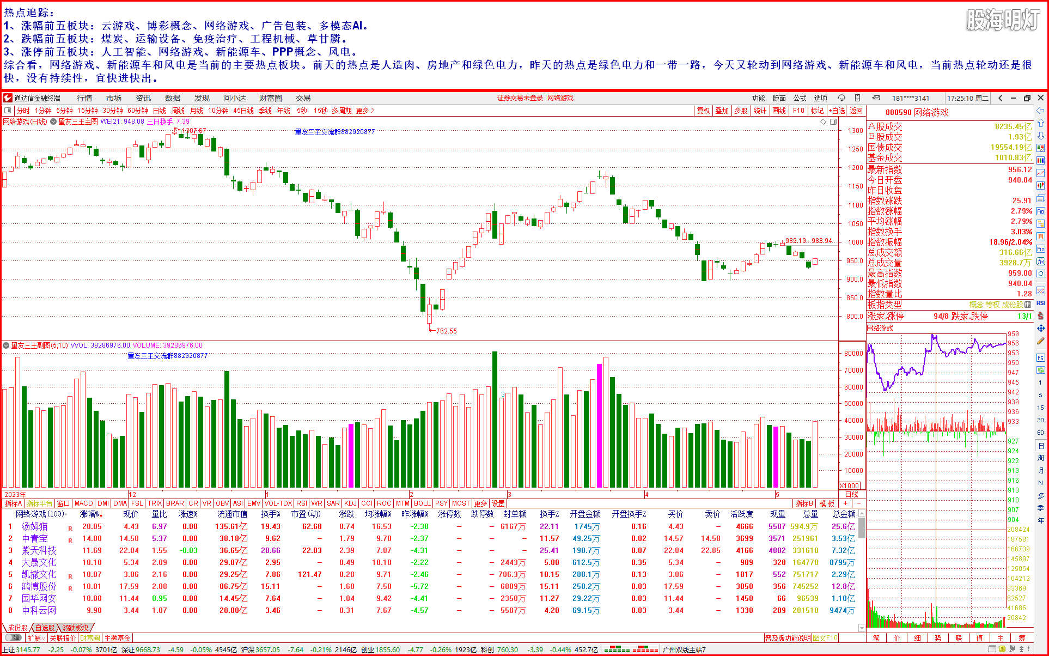Image resolution: width=1049 pixels, height=656 pixels.
Task: Click the stock list scrollbar down arrow
Action: [x=862, y=628]
